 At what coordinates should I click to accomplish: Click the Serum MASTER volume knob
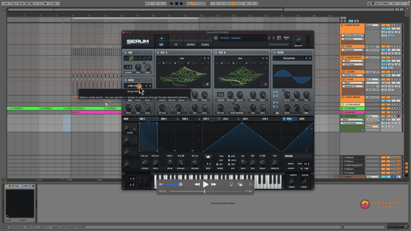(x=298, y=40)
